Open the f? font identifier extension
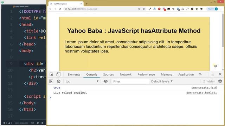Viewport: 225px width, 126px height. (x=187, y=9)
